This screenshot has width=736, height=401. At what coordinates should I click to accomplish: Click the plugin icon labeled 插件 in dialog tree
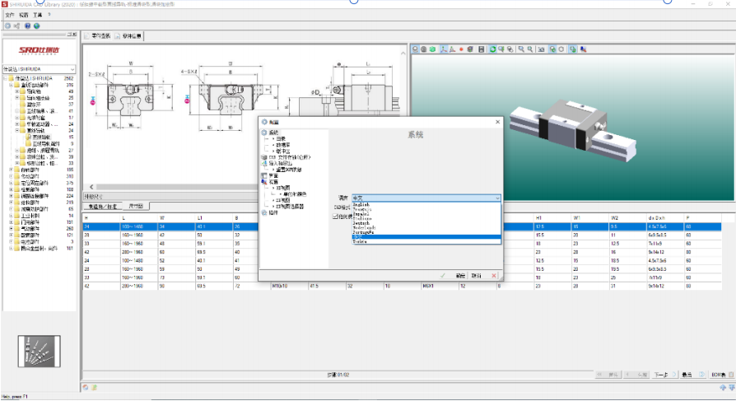[x=264, y=212]
